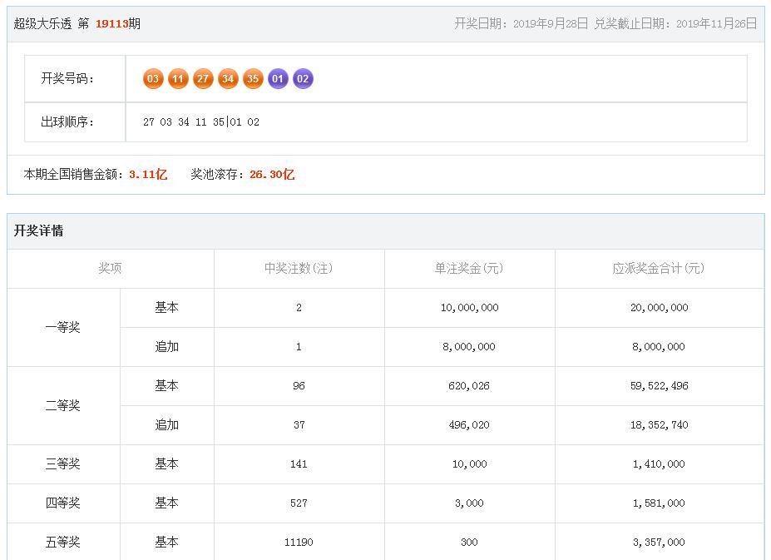
Task: Click the total payout 59,522,496
Action: (x=660, y=386)
